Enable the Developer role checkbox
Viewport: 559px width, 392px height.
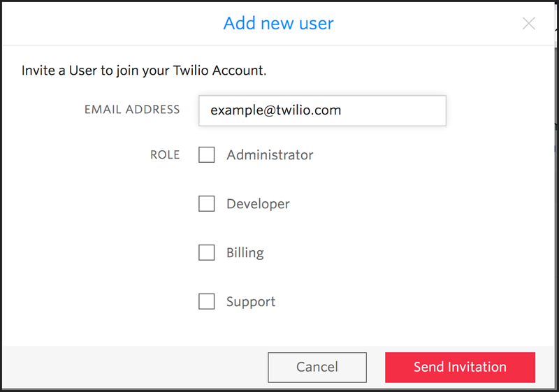206,203
